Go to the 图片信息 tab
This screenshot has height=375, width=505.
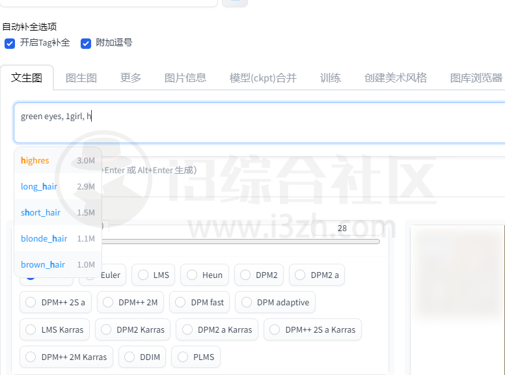[185, 77]
